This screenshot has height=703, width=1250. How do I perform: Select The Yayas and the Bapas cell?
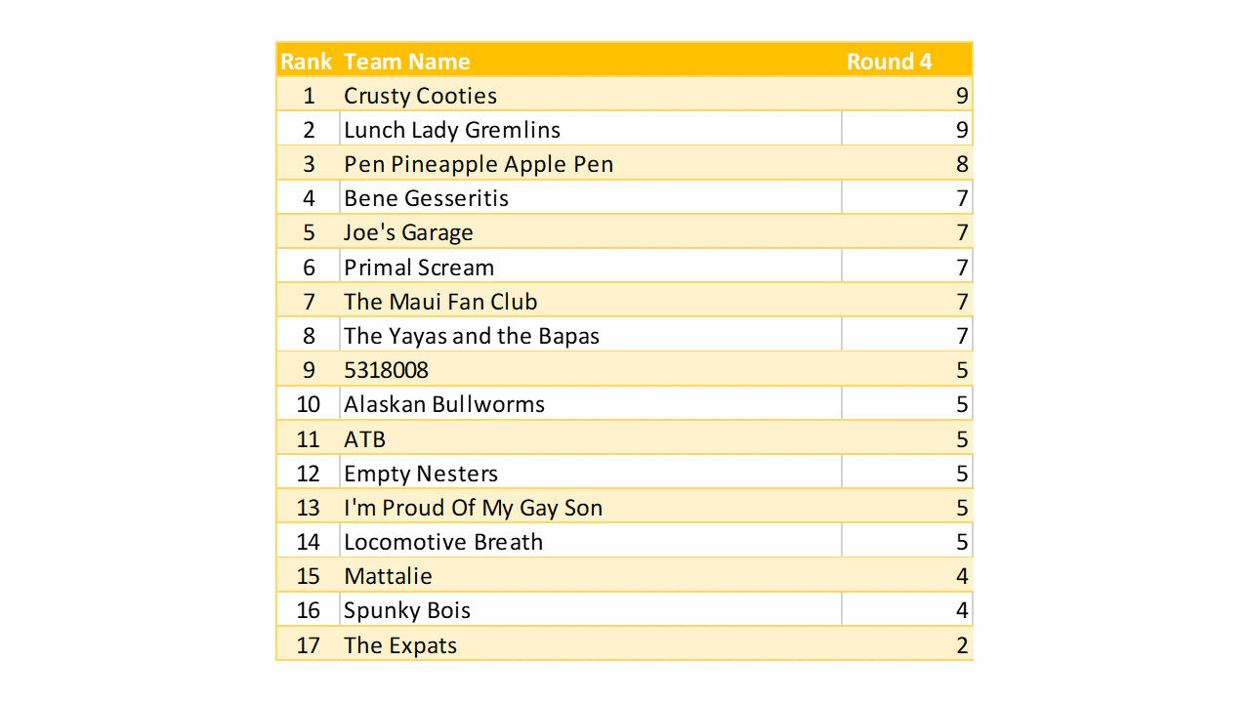[x=472, y=336]
